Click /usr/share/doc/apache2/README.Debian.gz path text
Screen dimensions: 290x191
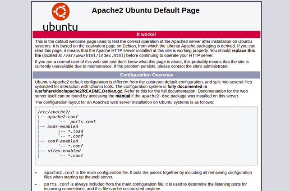click(x=78, y=91)
